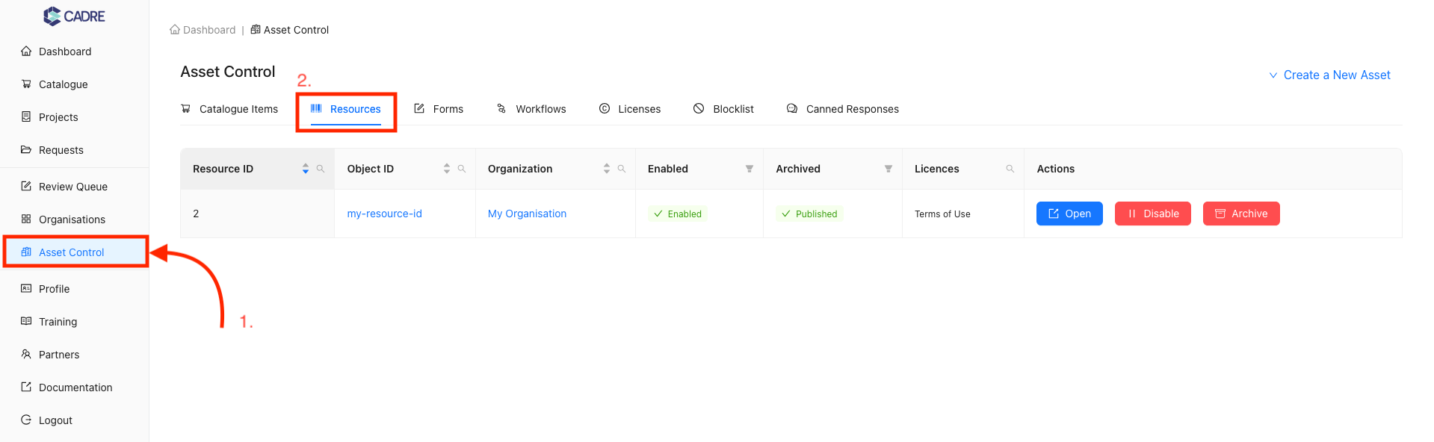Click the Asset Control icon in sidebar
This screenshot has width=1434, height=442.
(26, 252)
